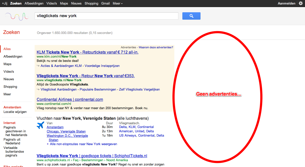
Task: Open Maps in the top bar
Action: pyautogui.click(x=64, y=3)
